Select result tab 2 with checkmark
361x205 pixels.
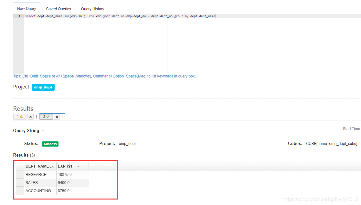pyautogui.click(x=46, y=117)
